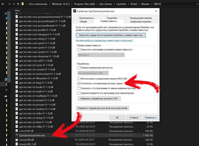Click the msvcp140.dll file icon
The height and width of the screenshot is (146, 199).
click(17, 140)
